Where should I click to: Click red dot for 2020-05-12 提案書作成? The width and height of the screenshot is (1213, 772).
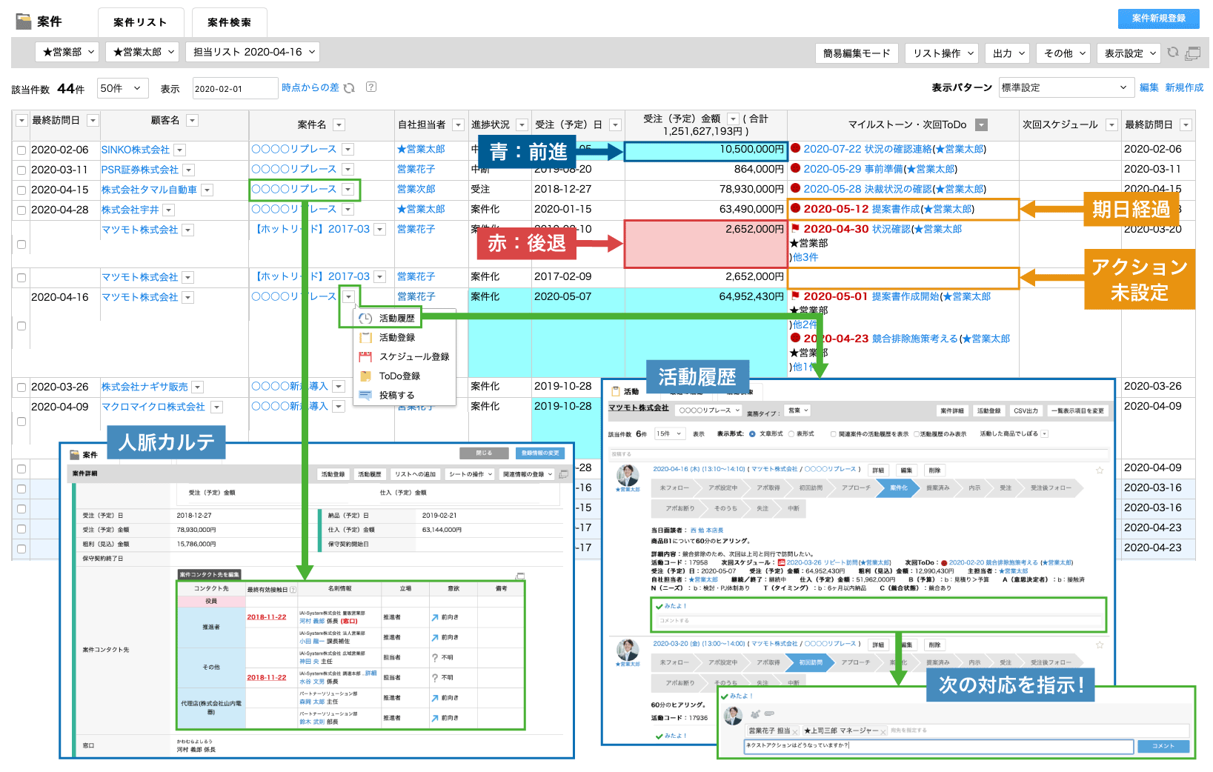point(796,209)
